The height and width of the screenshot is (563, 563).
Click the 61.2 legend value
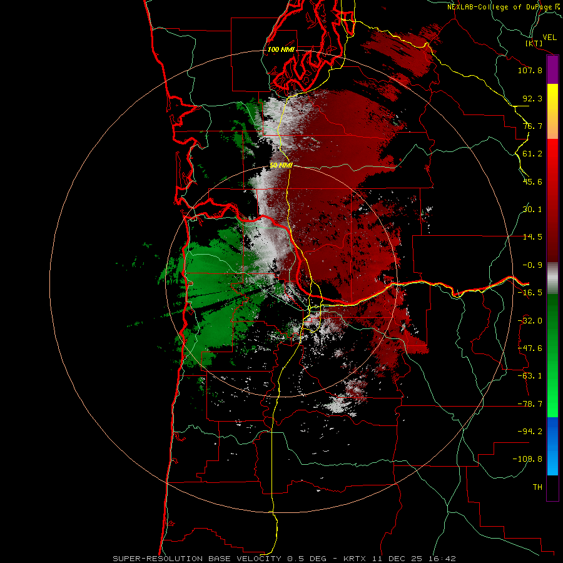532,154
